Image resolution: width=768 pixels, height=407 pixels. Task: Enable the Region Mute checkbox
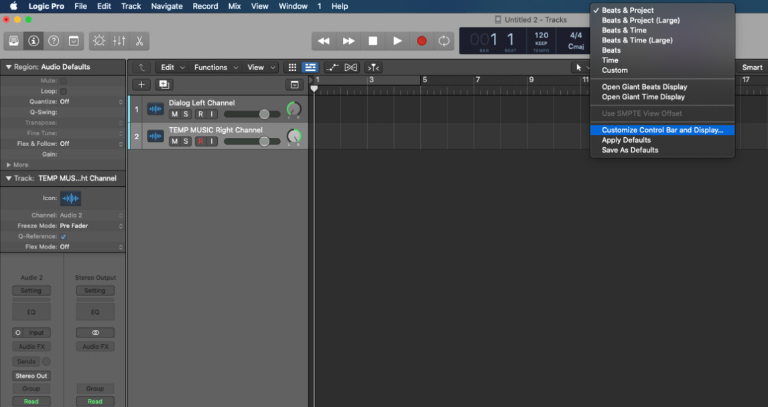pyautogui.click(x=63, y=81)
